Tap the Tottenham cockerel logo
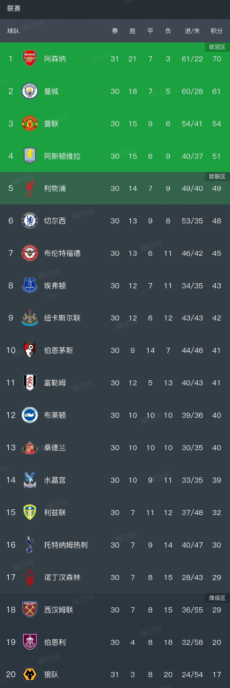This screenshot has height=688, width=230. pyautogui.click(x=30, y=545)
